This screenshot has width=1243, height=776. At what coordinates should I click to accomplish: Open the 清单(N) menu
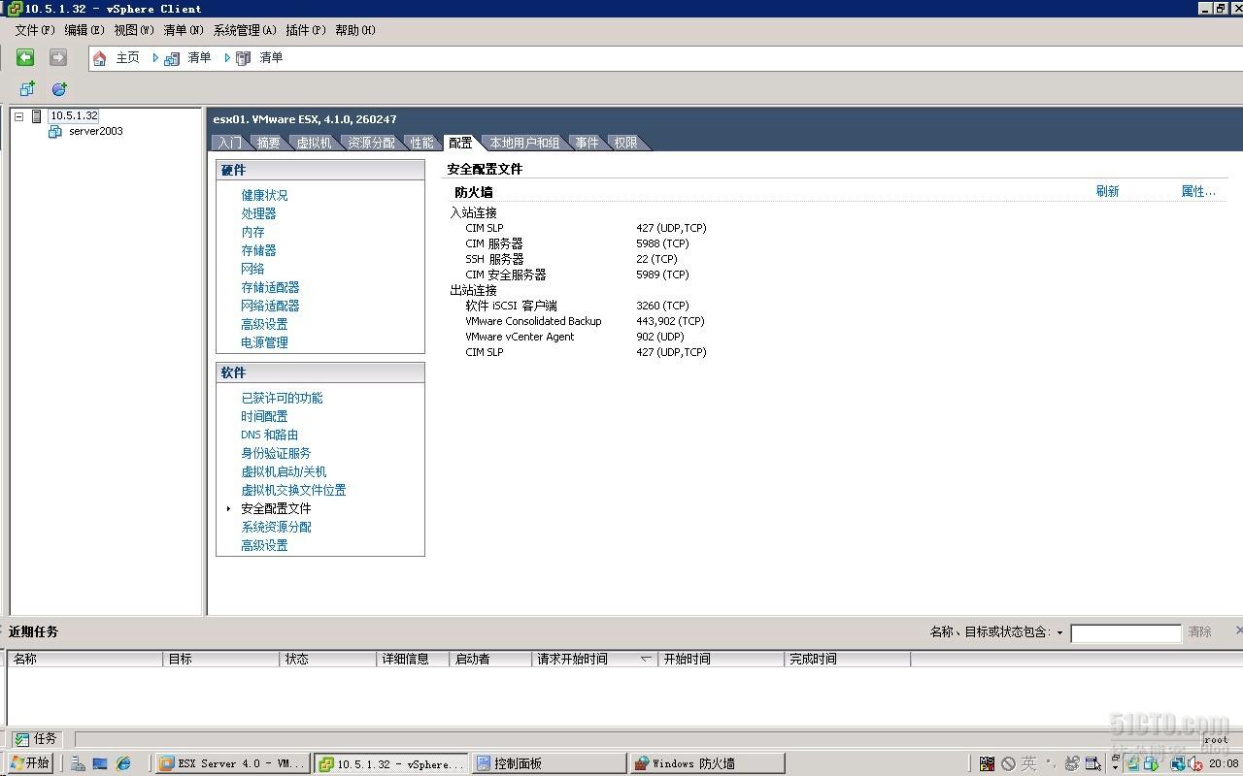pyautogui.click(x=184, y=30)
